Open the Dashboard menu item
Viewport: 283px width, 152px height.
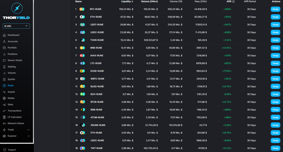[13, 35]
